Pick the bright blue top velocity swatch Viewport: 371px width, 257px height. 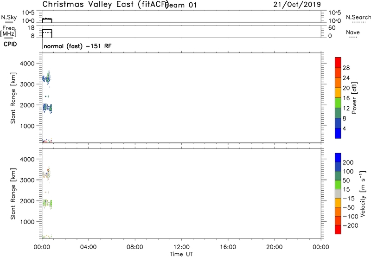point(338,158)
